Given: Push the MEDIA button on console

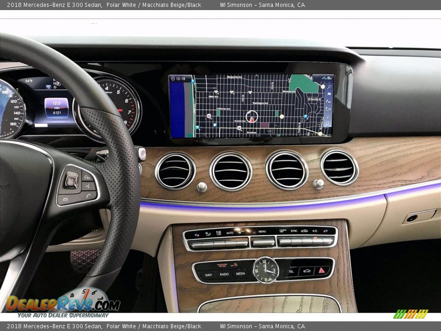Looking at the screenshot, I should tap(240, 273).
